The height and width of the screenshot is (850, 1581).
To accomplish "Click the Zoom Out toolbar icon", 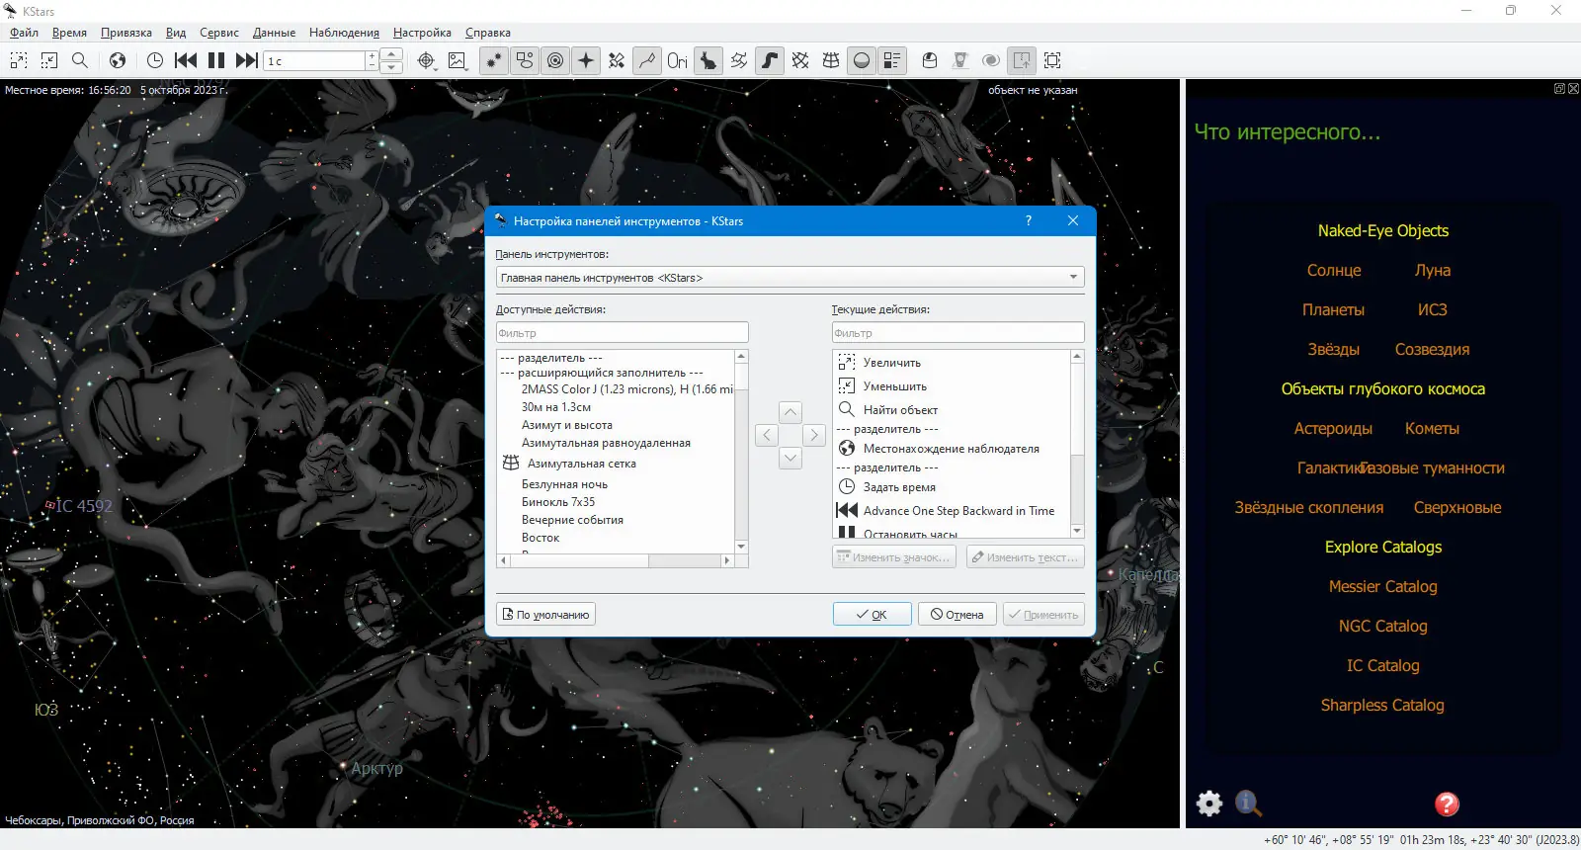I will pyautogui.click(x=49, y=60).
